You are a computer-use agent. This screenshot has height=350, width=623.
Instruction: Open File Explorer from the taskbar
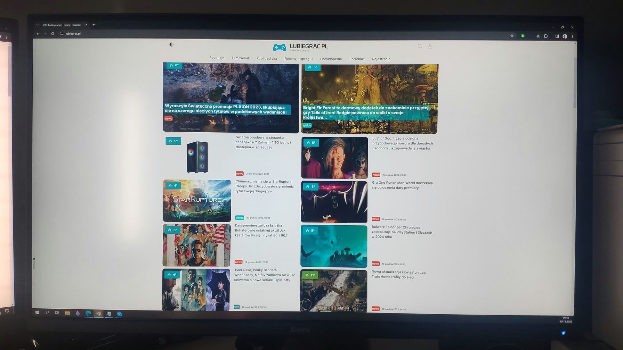pyautogui.click(x=67, y=313)
